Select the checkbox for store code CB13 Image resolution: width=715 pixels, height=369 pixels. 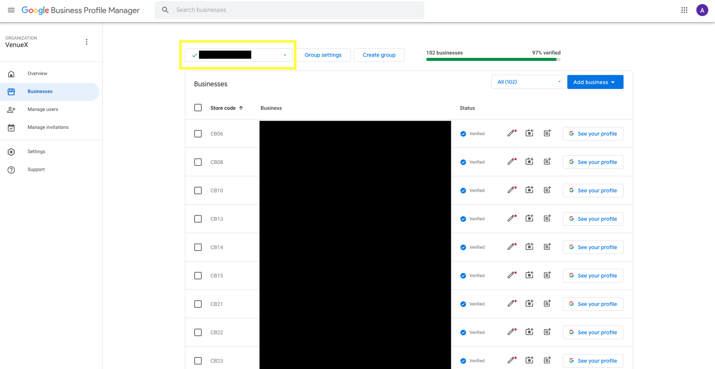pos(198,218)
